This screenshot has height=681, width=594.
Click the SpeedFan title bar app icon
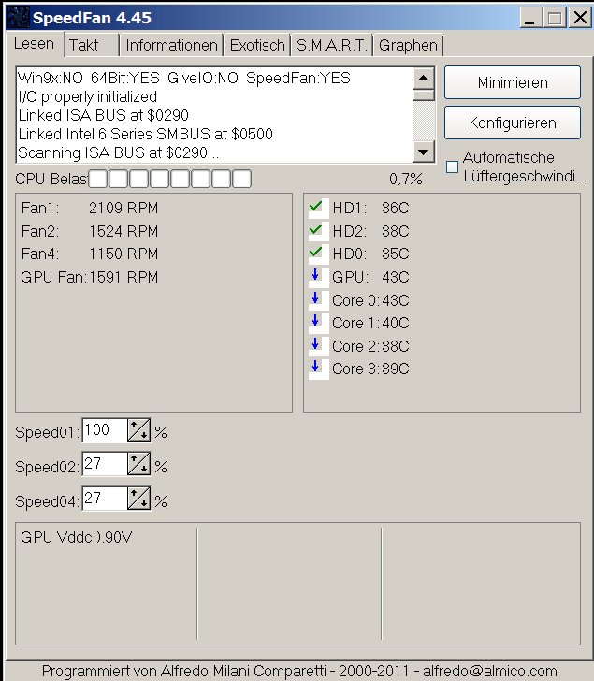19,18
